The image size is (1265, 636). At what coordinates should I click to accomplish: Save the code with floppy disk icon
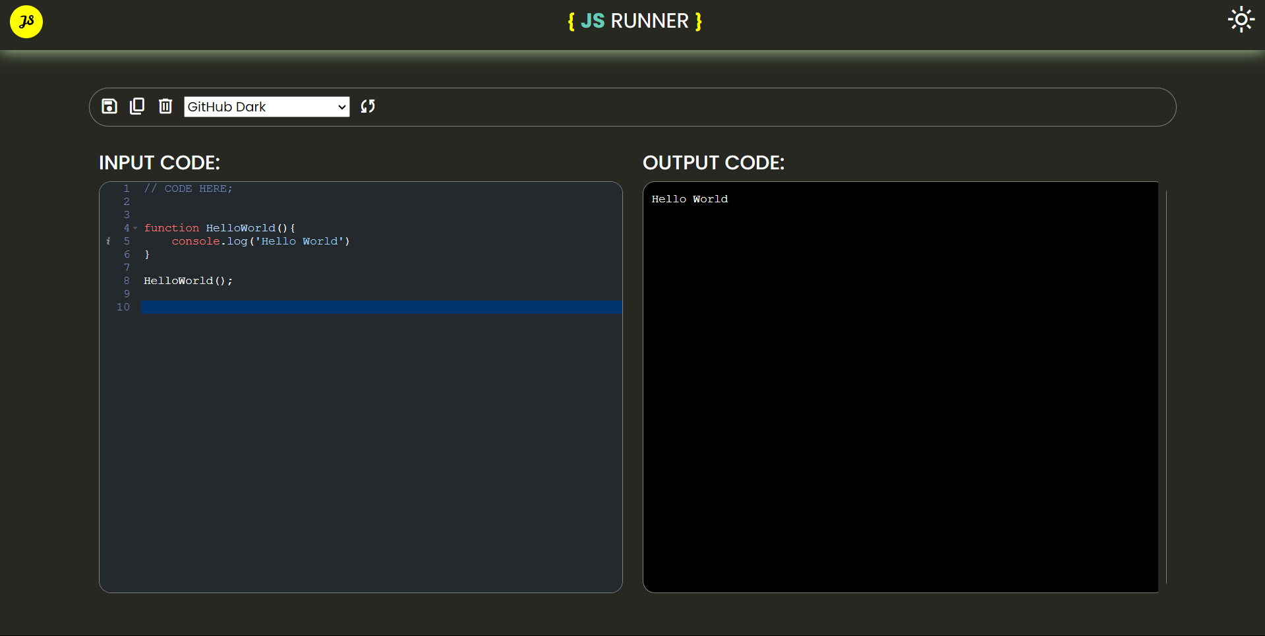(109, 106)
